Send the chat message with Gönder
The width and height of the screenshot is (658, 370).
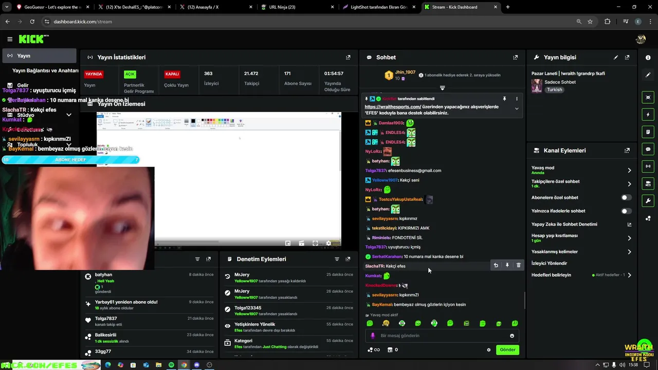point(507,350)
